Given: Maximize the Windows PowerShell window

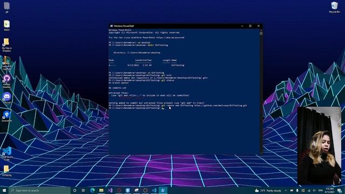Looking at the screenshot, I should tap(250, 26).
